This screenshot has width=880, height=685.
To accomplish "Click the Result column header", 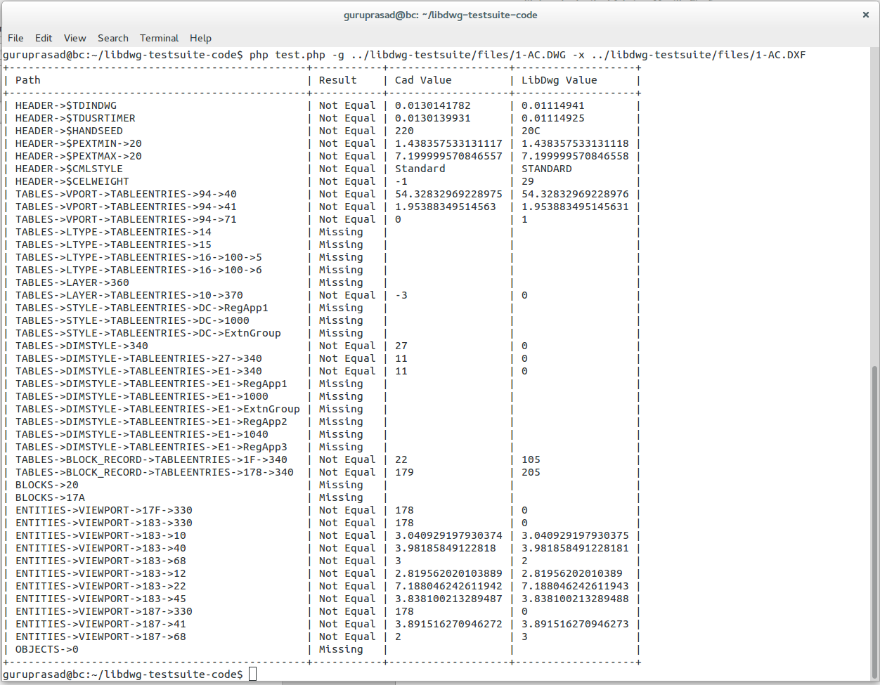I will [x=337, y=79].
